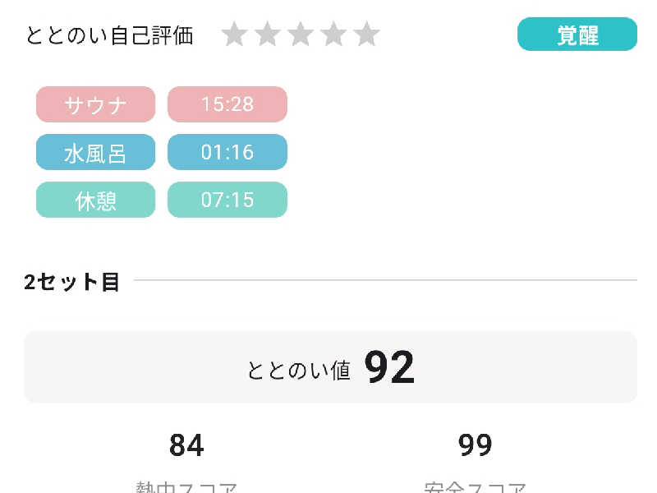Click the 安全スコア label
Image resolution: width=657 pixels, height=493 pixels.
(x=475, y=486)
